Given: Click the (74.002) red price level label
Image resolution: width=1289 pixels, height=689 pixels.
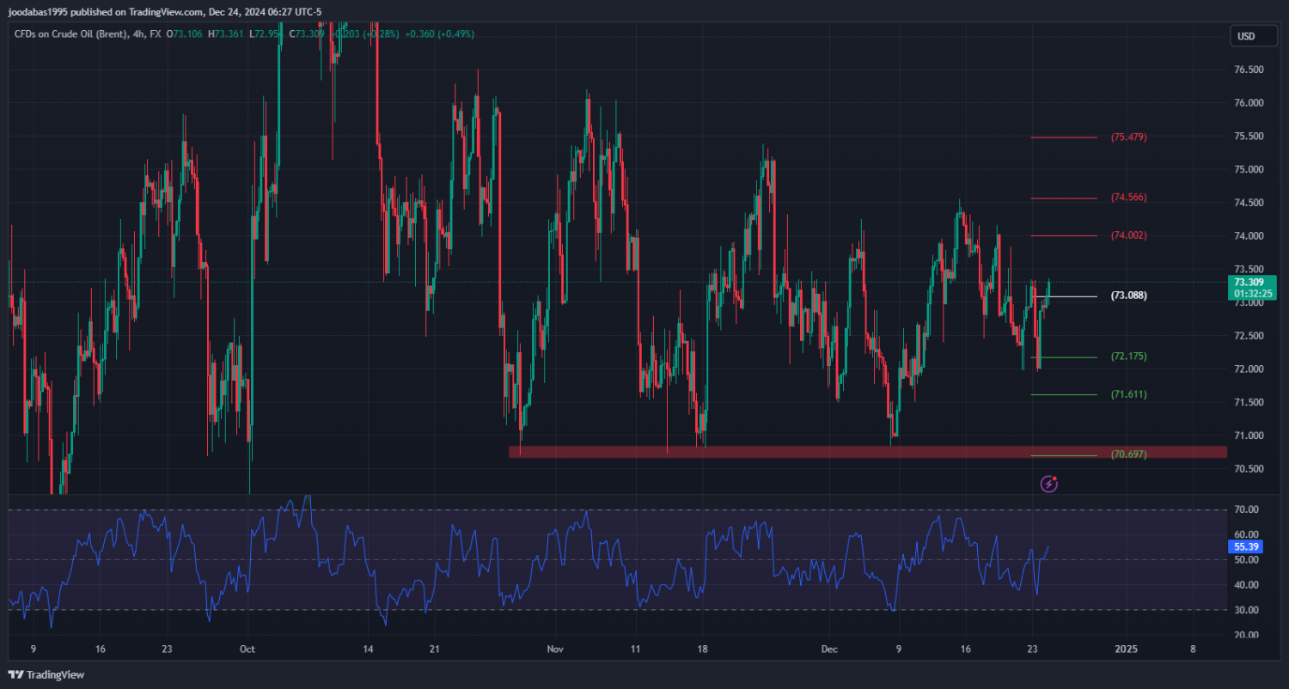Looking at the screenshot, I should pyautogui.click(x=1128, y=235).
